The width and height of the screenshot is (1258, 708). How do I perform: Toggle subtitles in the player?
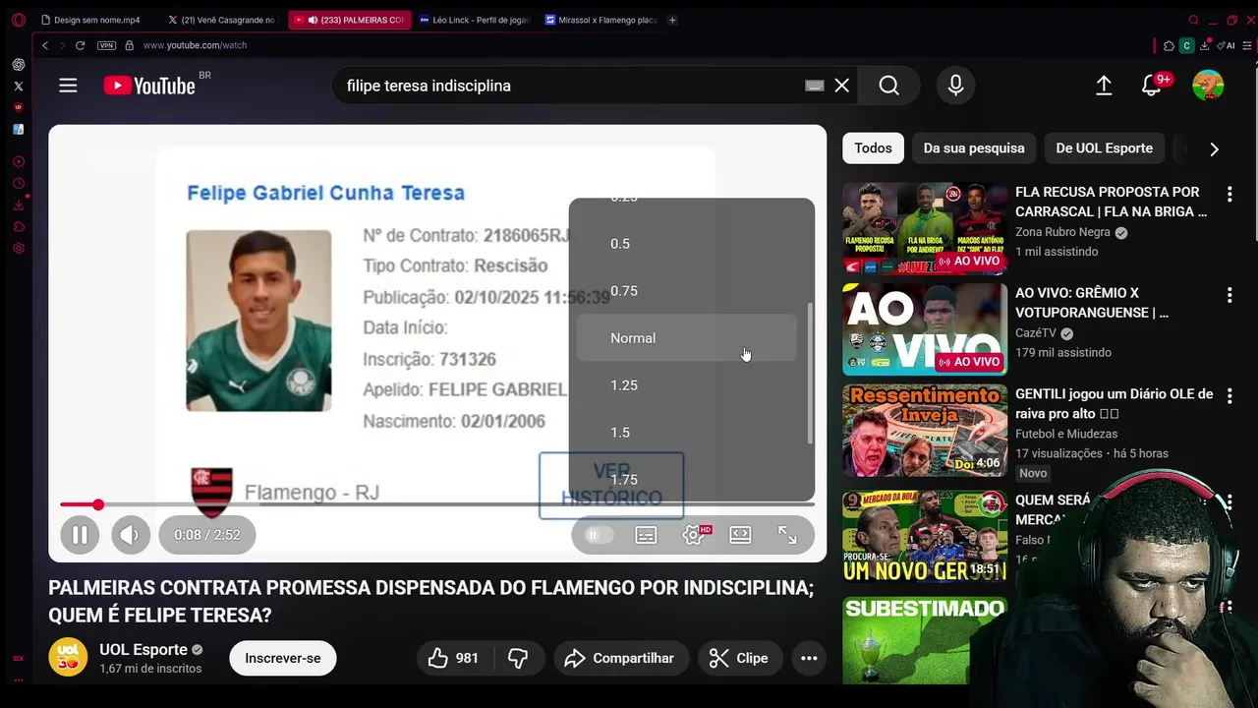point(646,535)
